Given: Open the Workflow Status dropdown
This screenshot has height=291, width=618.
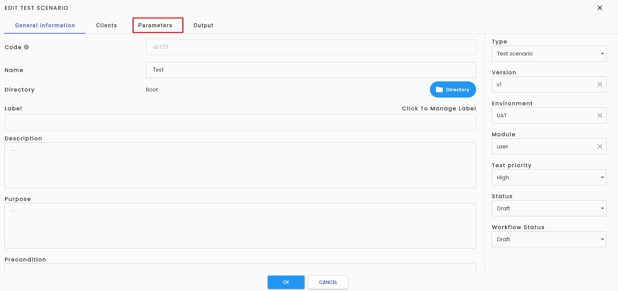Looking at the screenshot, I should [x=549, y=239].
